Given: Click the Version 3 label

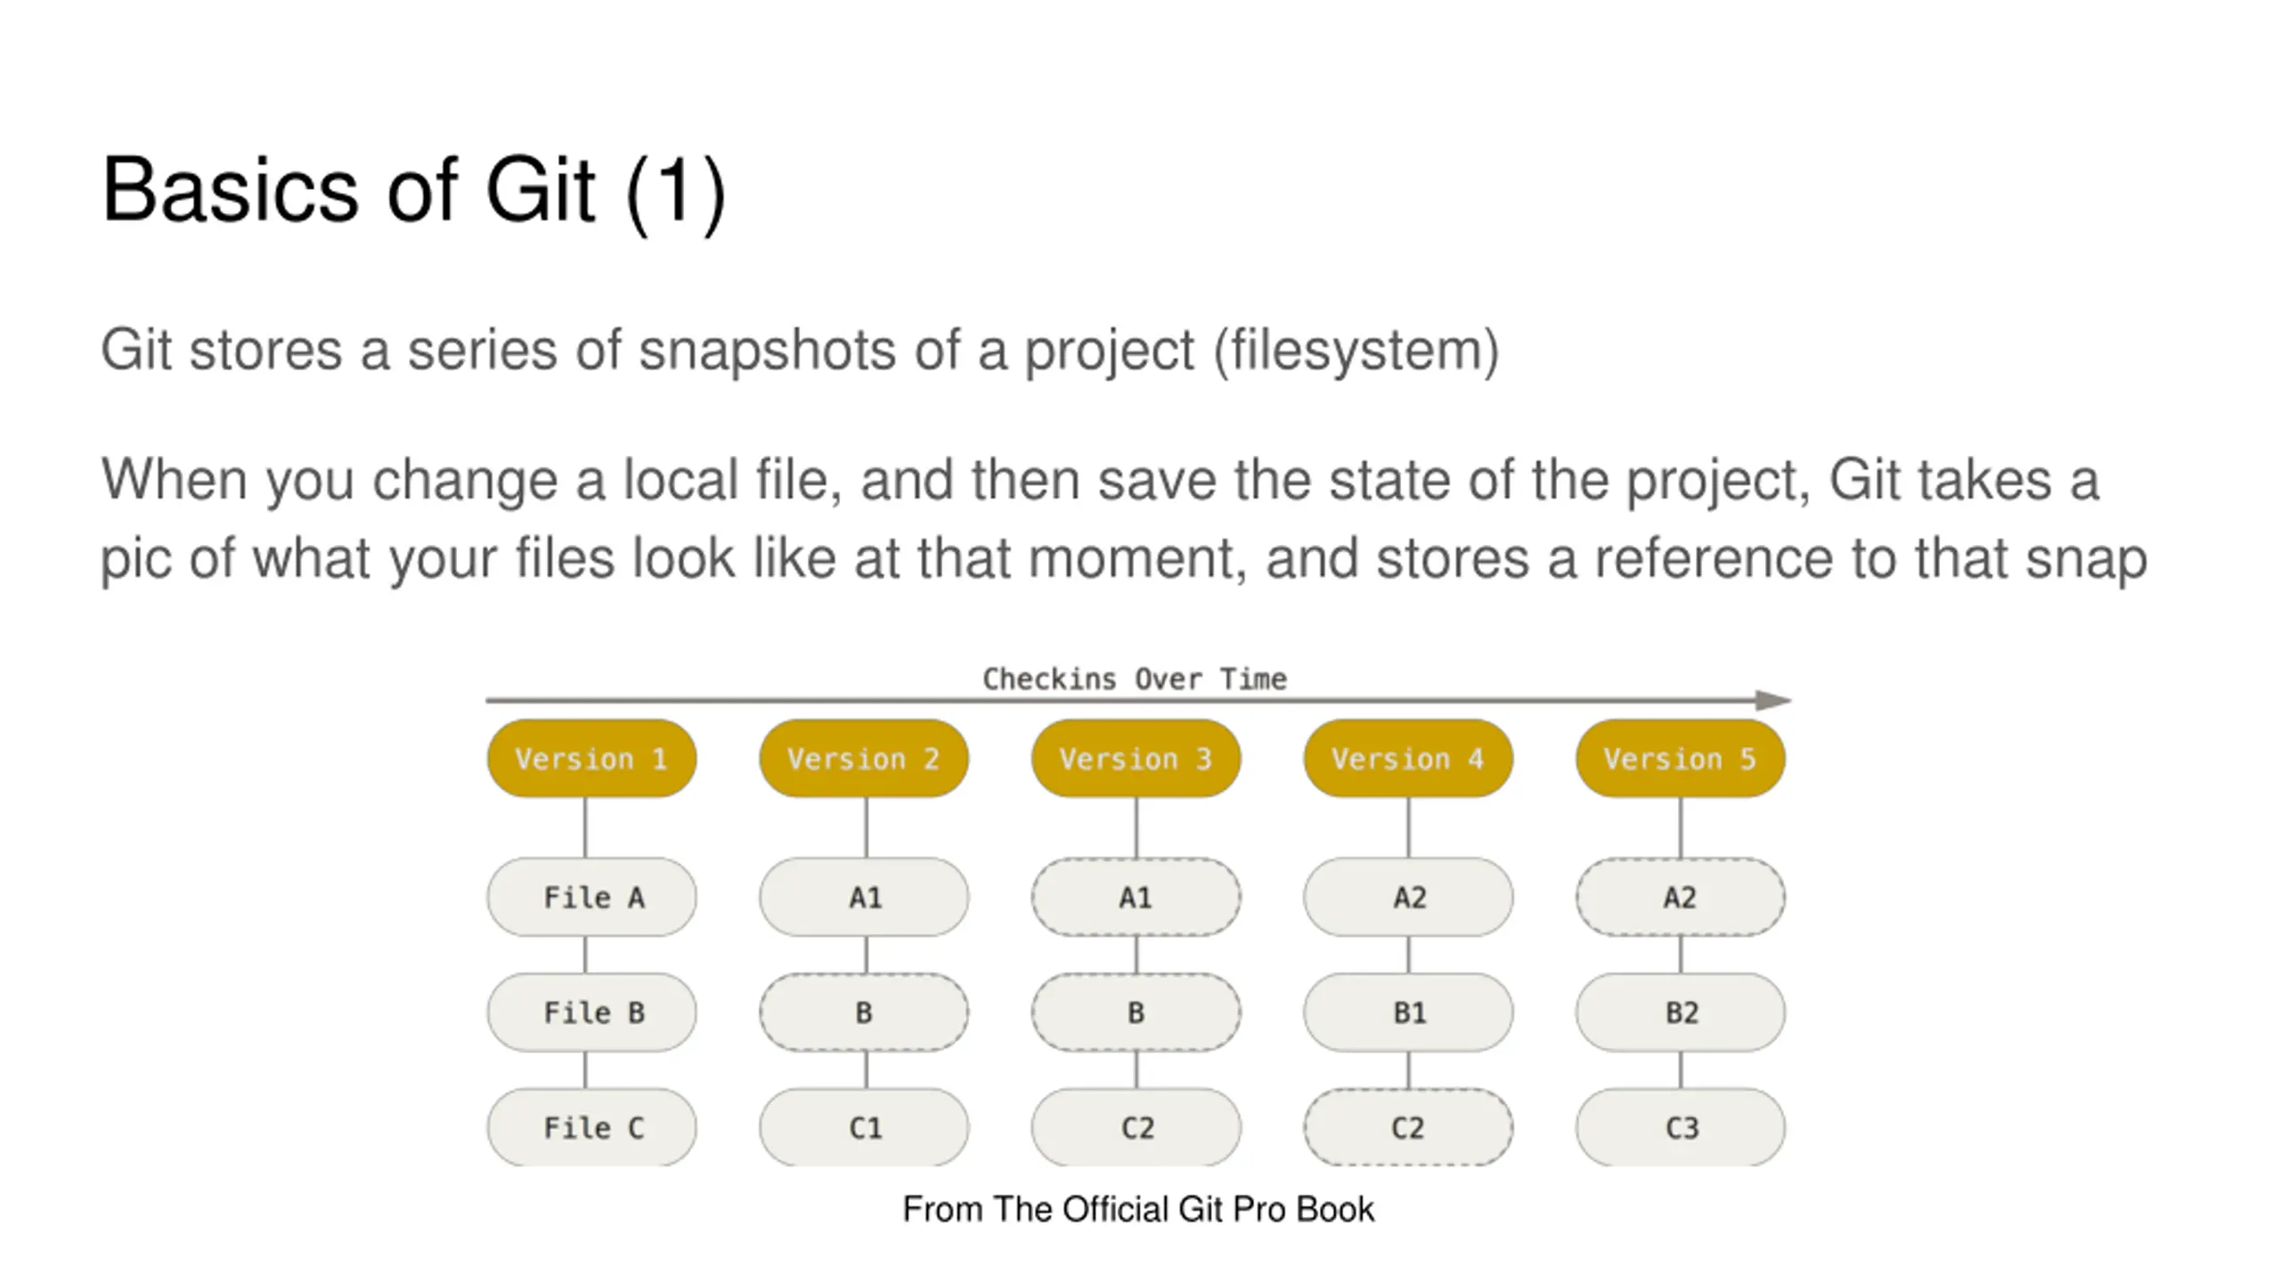Looking at the screenshot, I should click(1136, 759).
